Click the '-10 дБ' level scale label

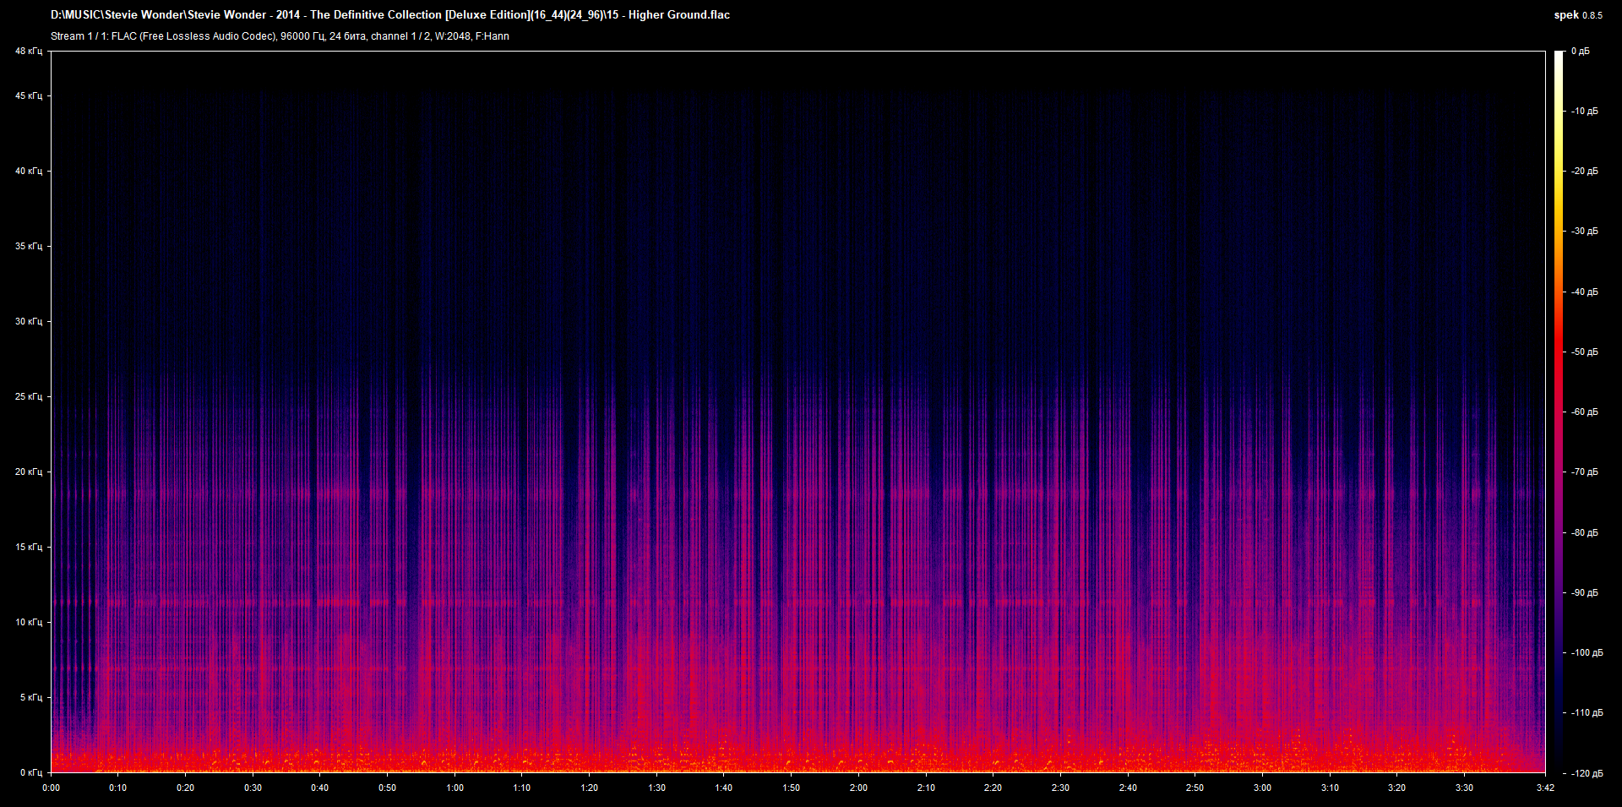coord(1585,112)
